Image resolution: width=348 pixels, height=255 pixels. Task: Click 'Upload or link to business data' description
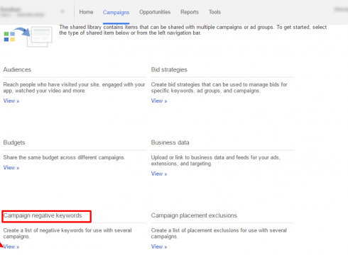click(x=216, y=161)
